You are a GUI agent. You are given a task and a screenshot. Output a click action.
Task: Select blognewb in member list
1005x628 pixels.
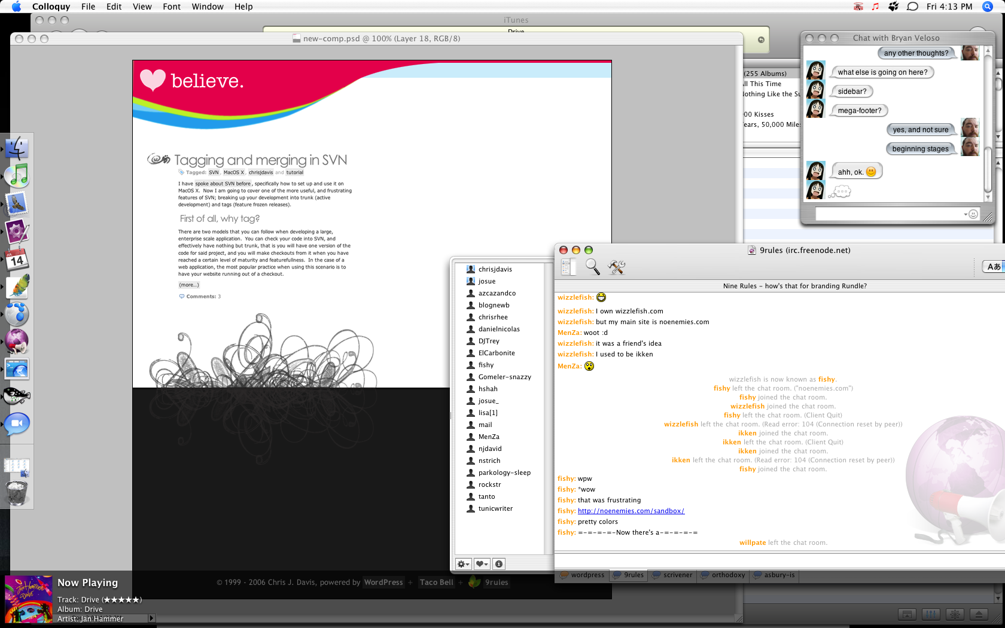pyautogui.click(x=499, y=305)
